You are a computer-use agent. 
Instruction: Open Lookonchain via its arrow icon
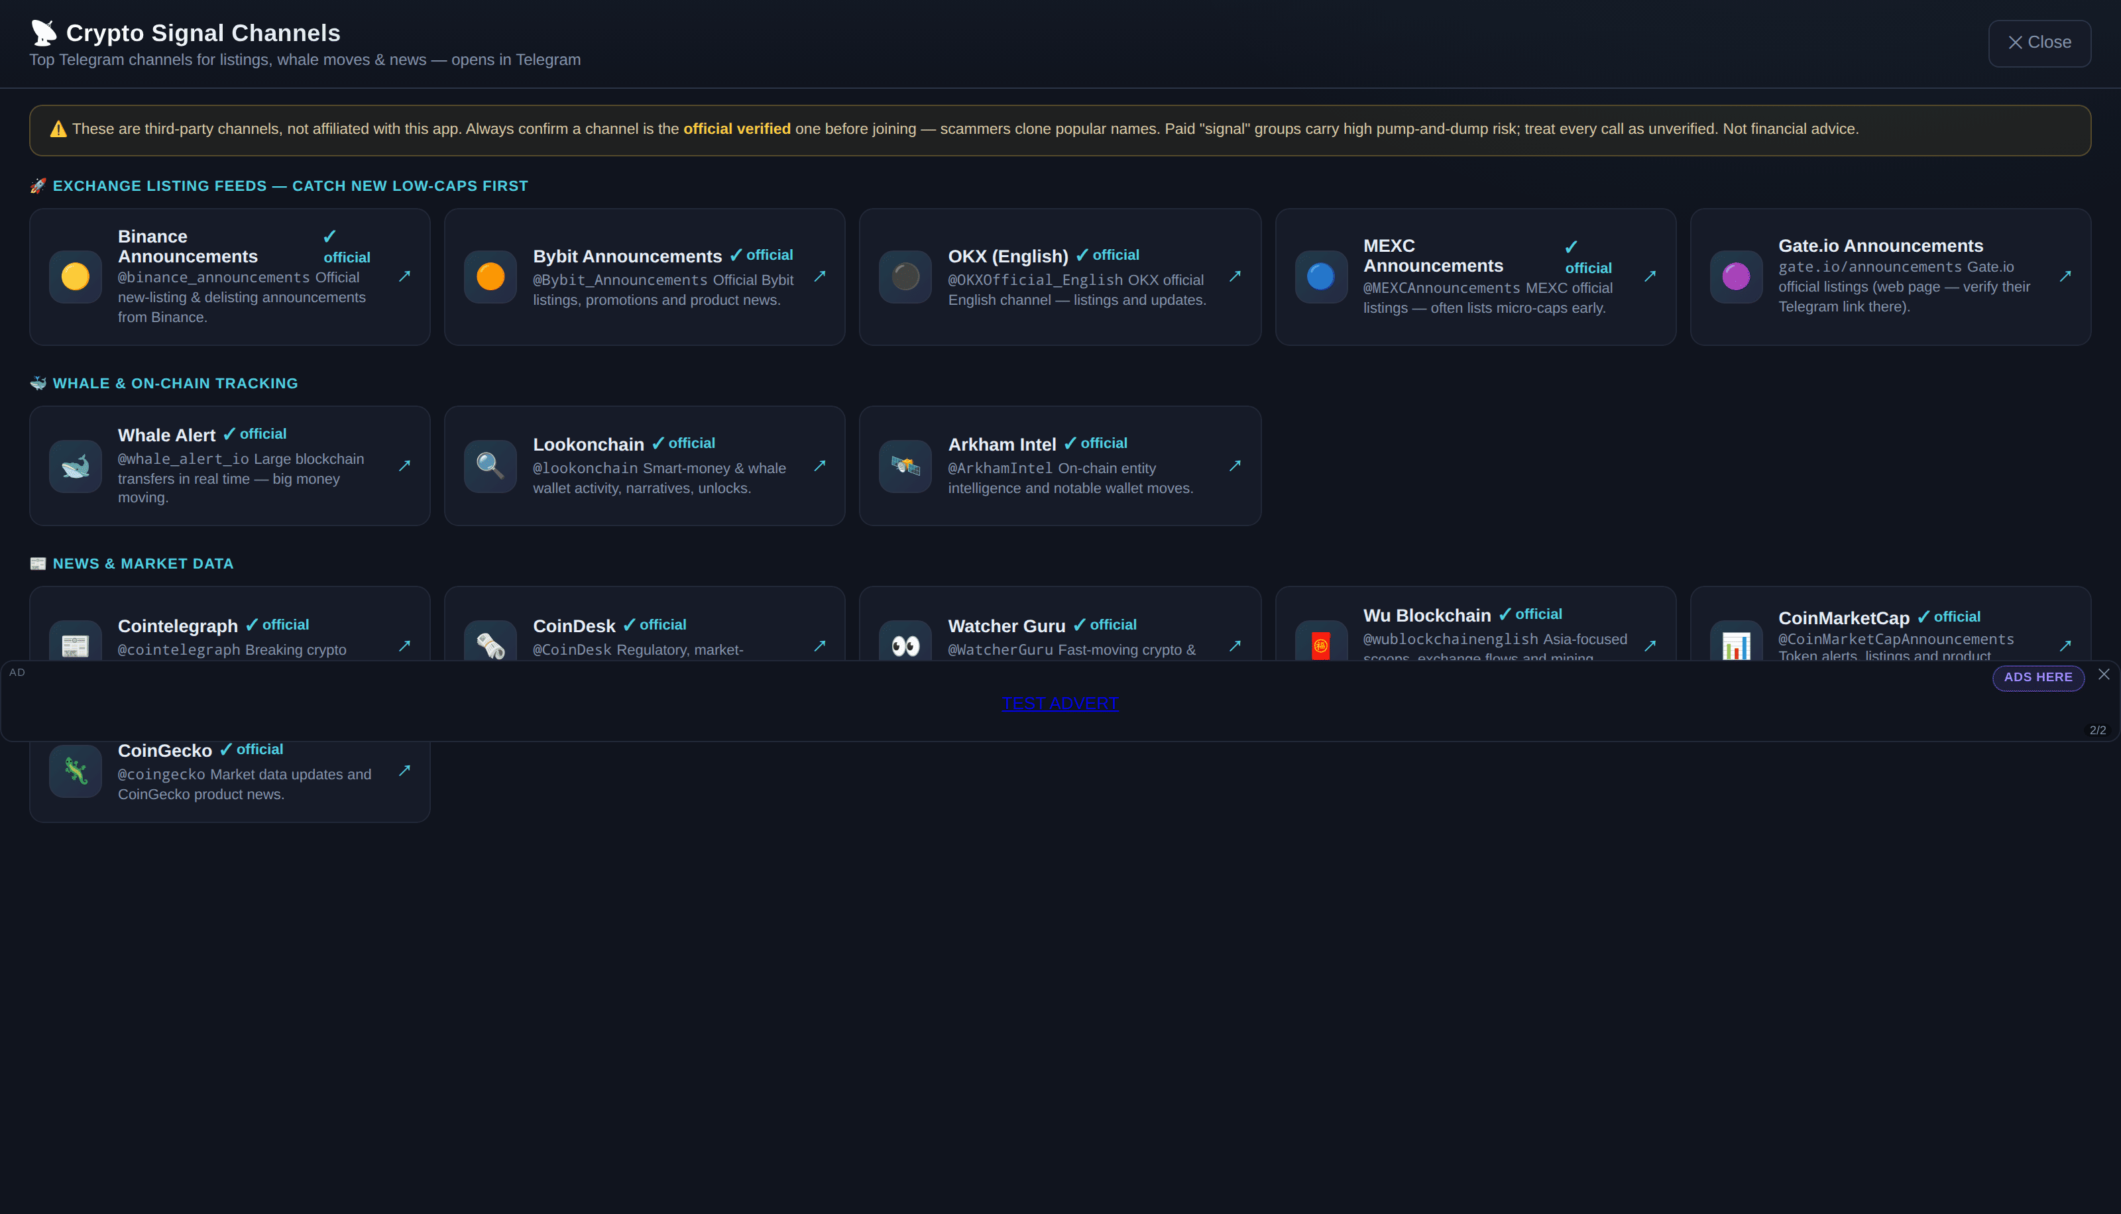819,465
